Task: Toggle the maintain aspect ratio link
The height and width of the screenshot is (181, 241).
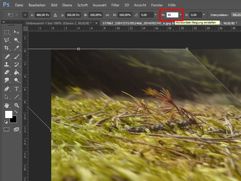Action: coord(107,15)
